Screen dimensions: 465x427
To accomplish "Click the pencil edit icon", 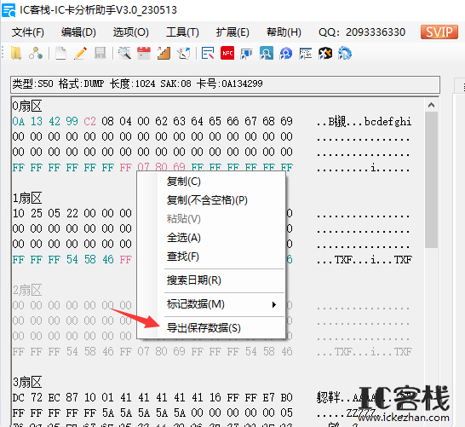I will [81, 54].
